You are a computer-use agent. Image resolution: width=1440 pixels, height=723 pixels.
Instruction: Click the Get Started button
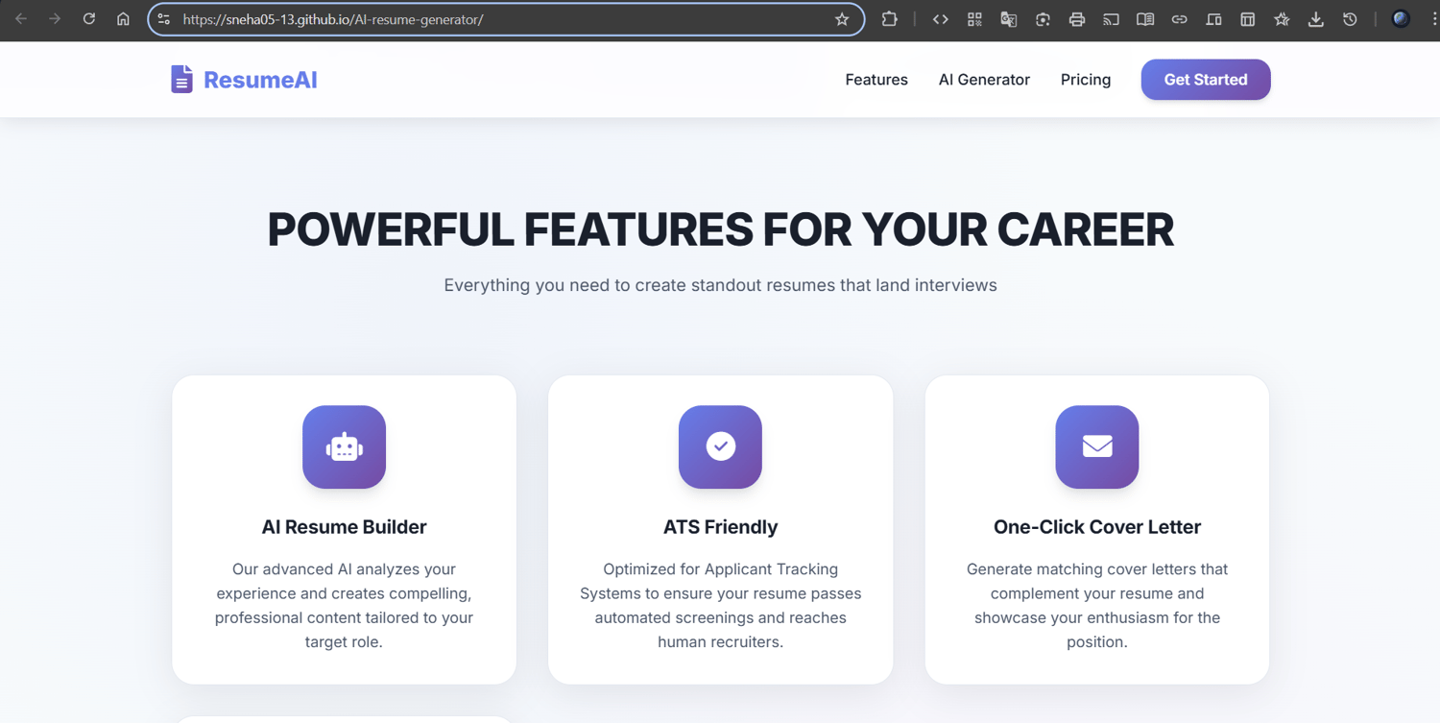click(x=1206, y=80)
